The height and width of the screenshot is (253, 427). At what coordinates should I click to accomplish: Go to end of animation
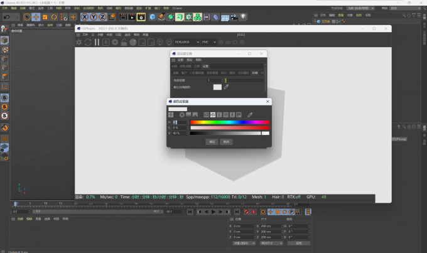coord(237,212)
